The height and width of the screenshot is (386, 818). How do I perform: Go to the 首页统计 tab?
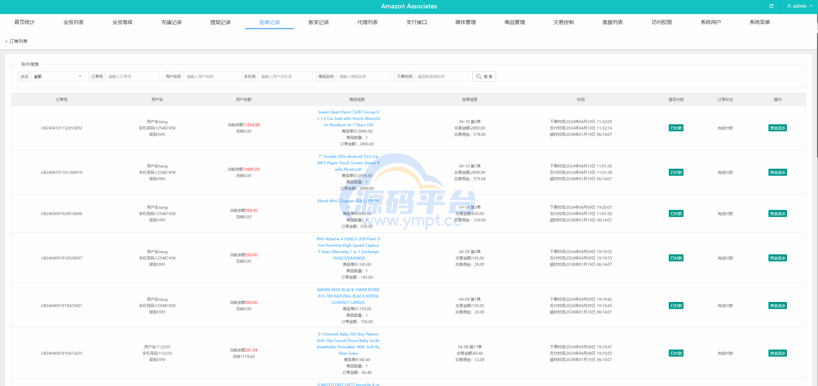tap(24, 22)
